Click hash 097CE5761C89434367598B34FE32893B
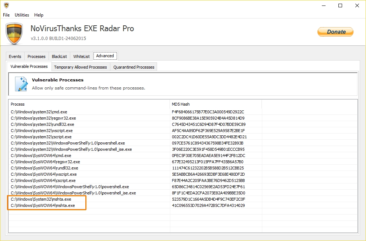The image size is (366, 241). [207, 143]
